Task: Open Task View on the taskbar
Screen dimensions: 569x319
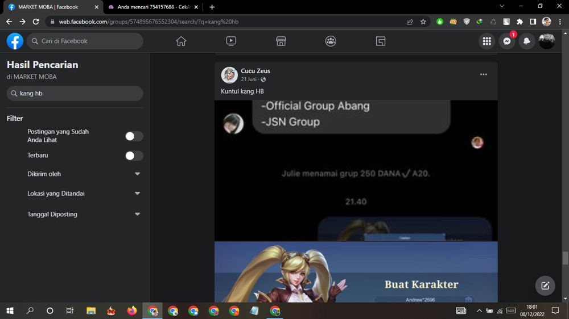Action: [x=69, y=310]
